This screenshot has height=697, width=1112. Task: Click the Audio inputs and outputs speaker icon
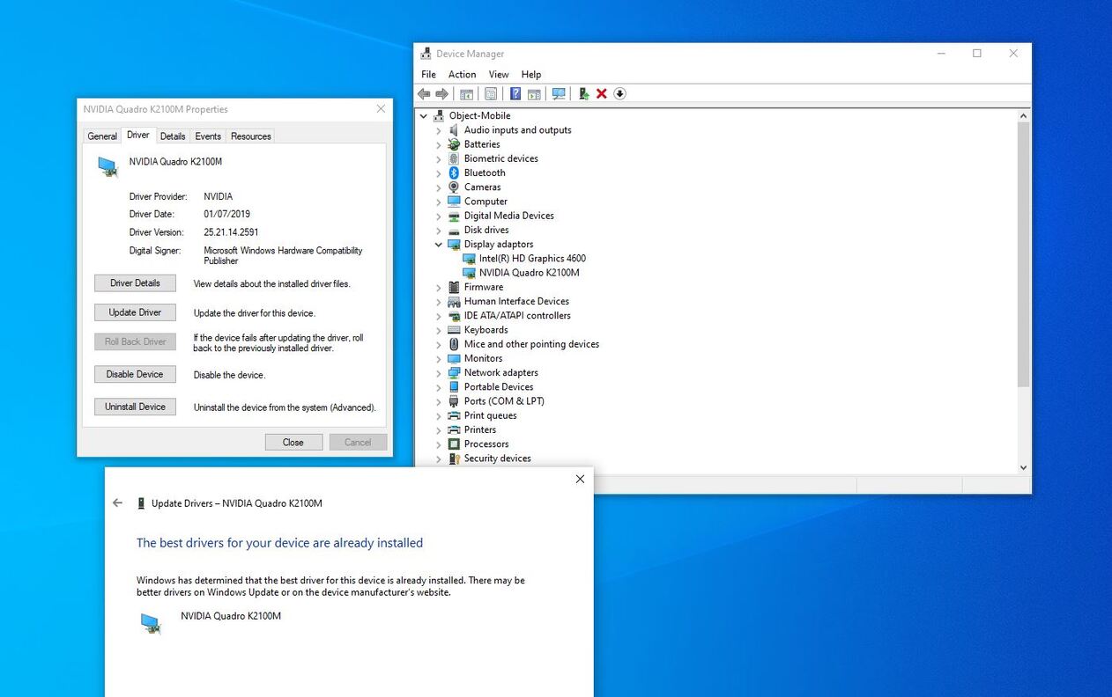[x=454, y=130]
